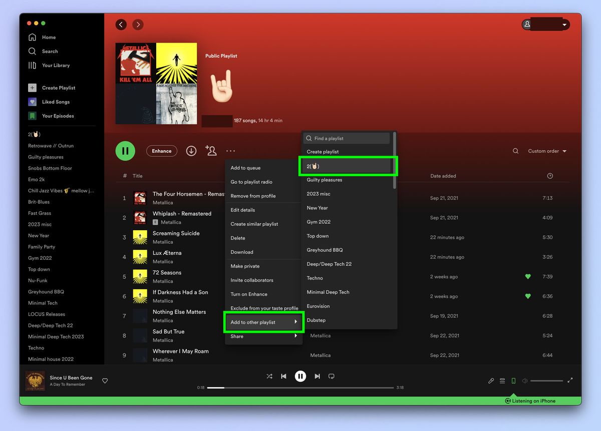
Task: Go forward with the right arrow
Action: pos(138,24)
